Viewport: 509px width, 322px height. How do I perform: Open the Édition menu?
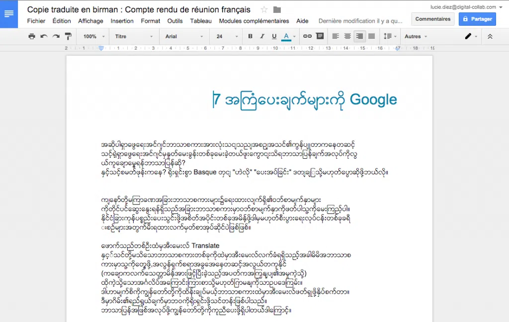[x=61, y=21]
